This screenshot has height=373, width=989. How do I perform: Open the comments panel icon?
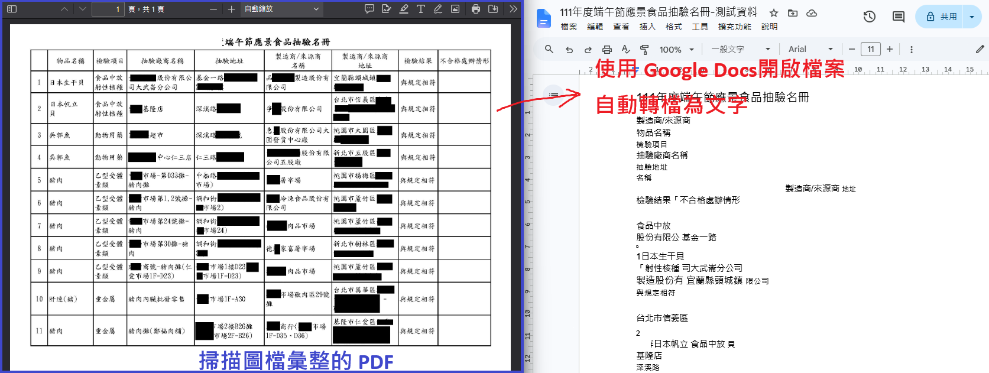pos(899,17)
